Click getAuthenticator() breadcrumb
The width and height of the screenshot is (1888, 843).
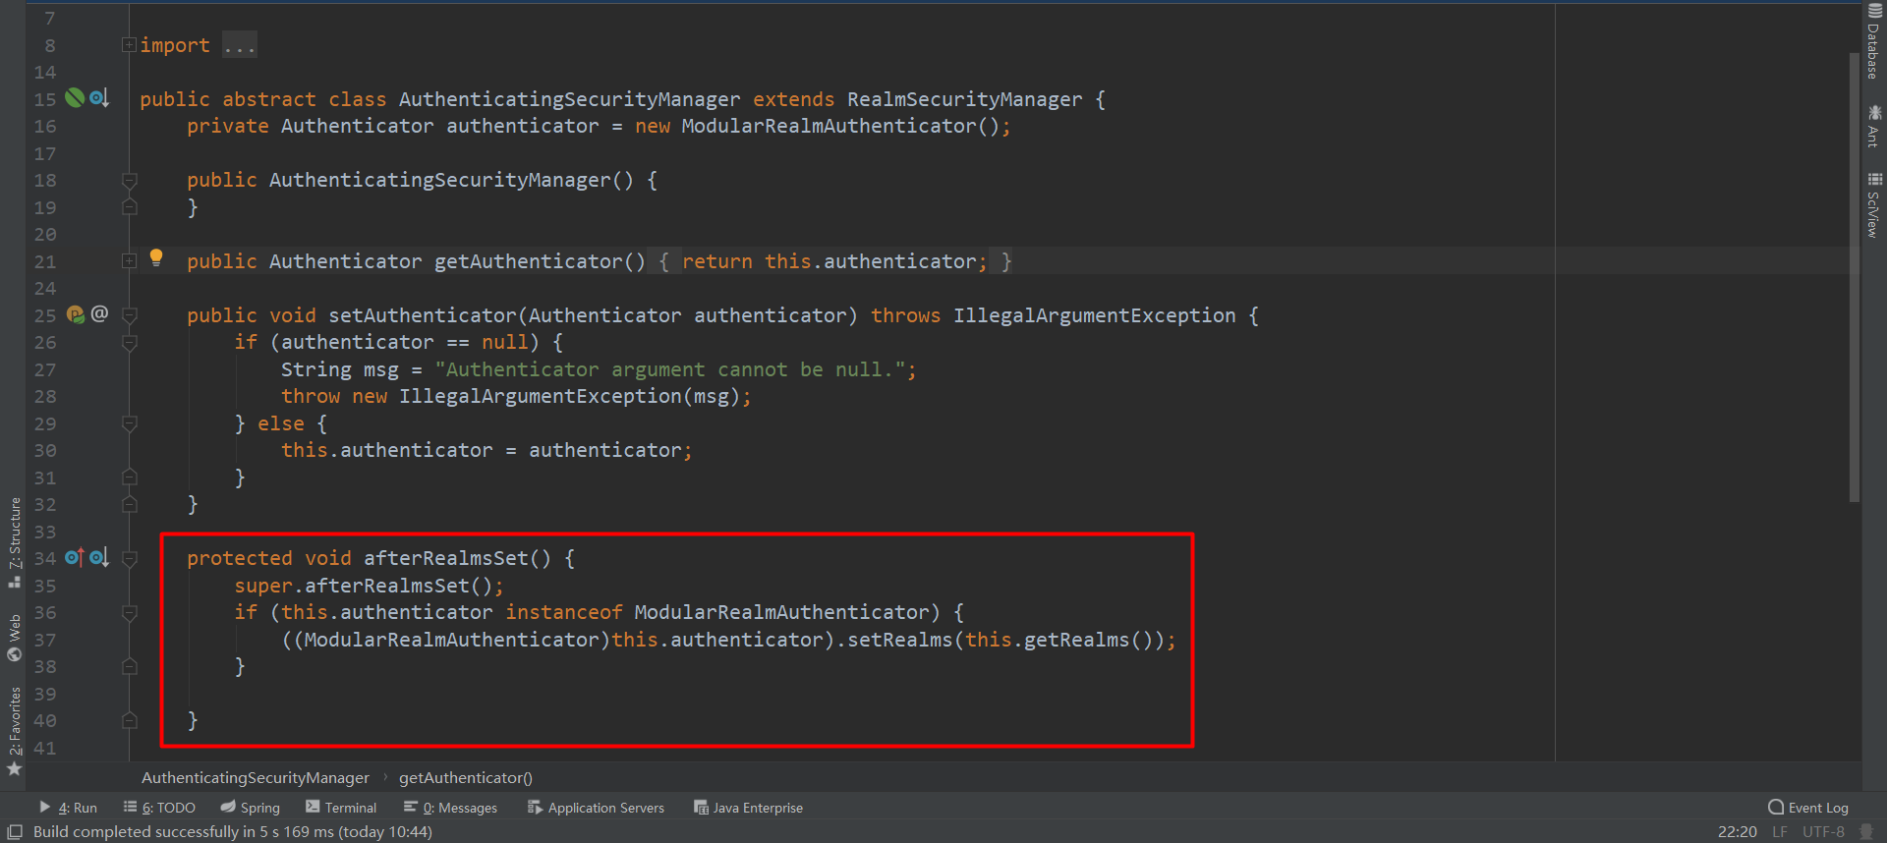[x=466, y=777]
